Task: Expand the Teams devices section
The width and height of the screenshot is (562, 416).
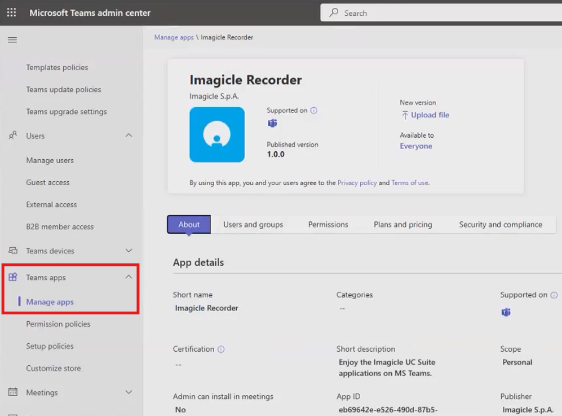Action: click(129, 251)
